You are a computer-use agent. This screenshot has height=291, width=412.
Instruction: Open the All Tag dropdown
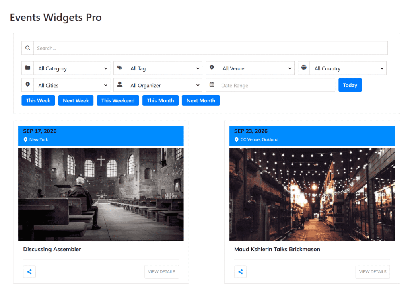[x=164, y=68]
